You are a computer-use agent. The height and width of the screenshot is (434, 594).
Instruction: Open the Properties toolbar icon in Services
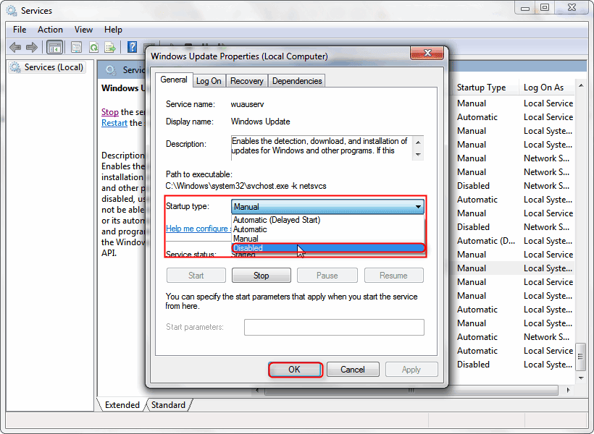pyautogui.click(x=77, y=48)
